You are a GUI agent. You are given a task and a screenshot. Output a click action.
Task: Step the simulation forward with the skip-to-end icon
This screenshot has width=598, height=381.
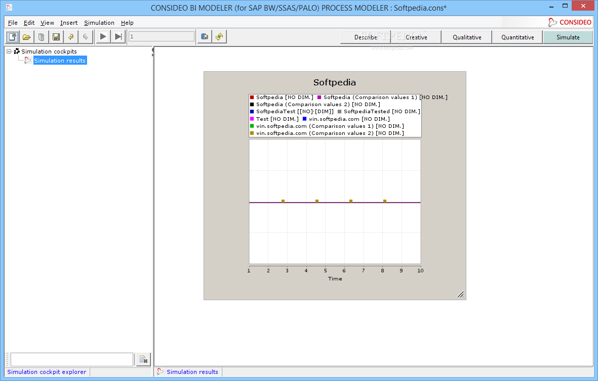(118, 37)
